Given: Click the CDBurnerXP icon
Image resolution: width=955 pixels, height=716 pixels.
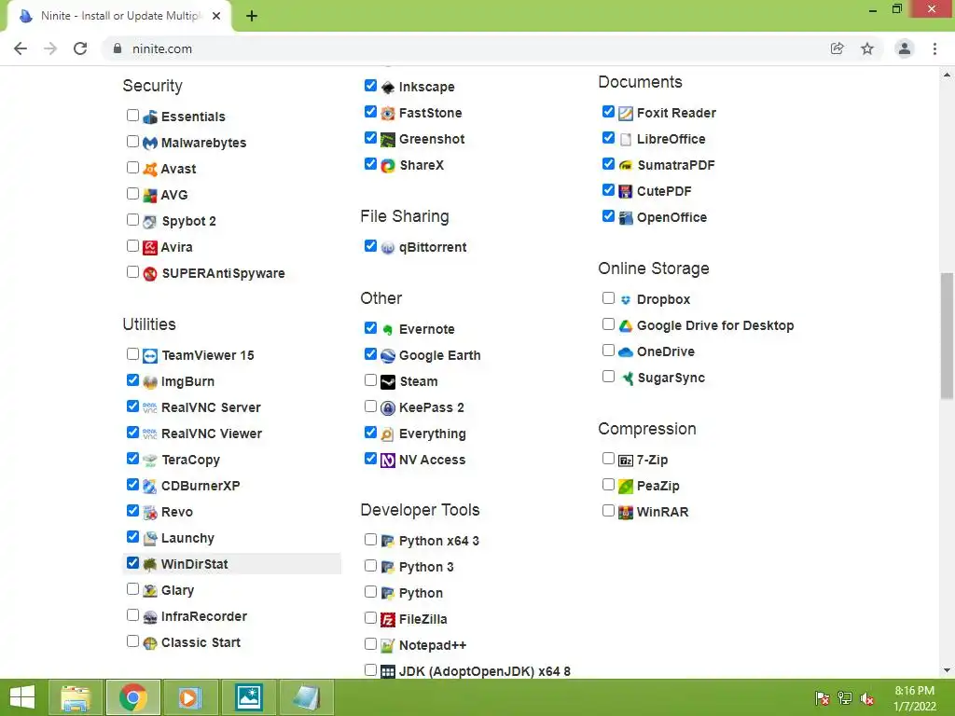Looking at the screenshot, I should coord(150,487).
